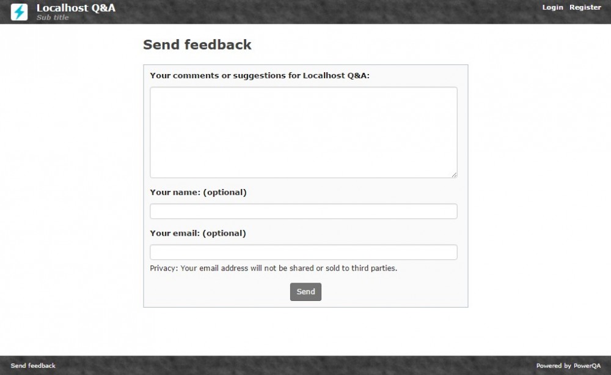Open the Localhost Q&A home title link

(x=76, y=8)
